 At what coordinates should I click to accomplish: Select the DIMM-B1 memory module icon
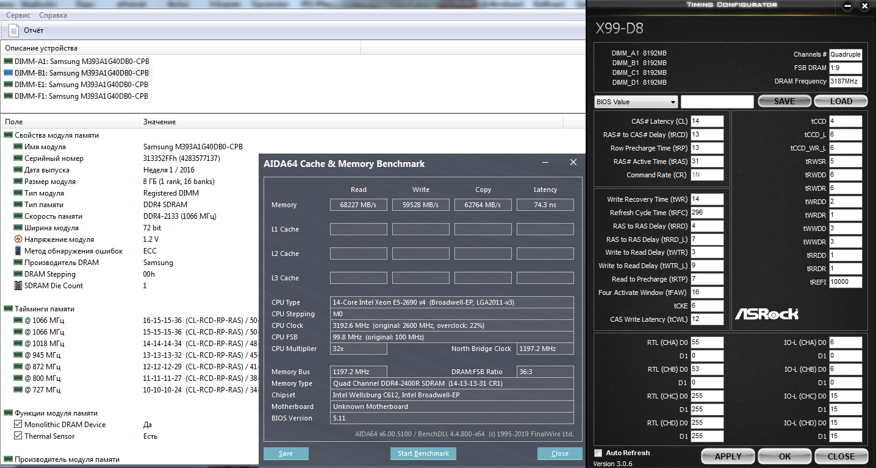9,73
